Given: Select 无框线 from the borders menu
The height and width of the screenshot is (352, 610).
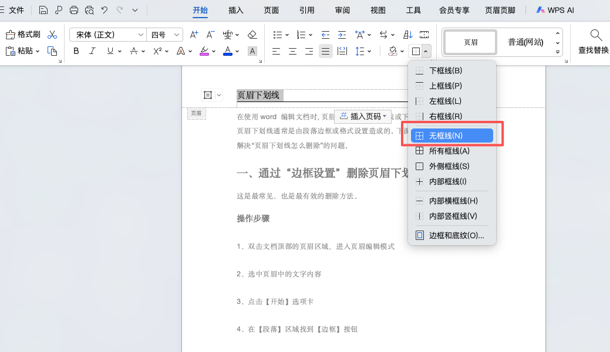Looking at the screenshot, I should click(x=451, y=135).
